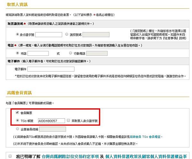Screen dimensions: 192x159
Task: Select the 企業會員統編 radio button
Action: coord(18,129)
